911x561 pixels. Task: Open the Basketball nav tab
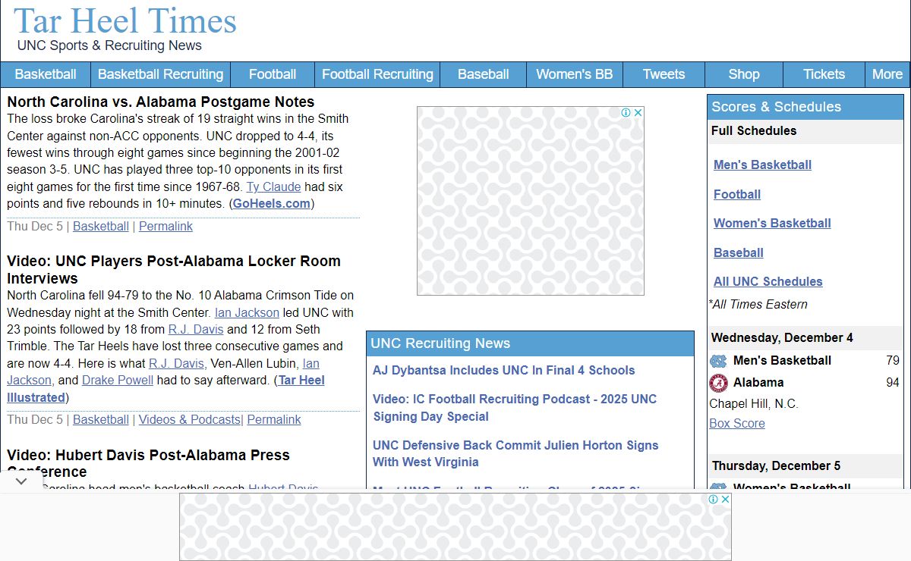pyautogui.click(x=46, y=74)
